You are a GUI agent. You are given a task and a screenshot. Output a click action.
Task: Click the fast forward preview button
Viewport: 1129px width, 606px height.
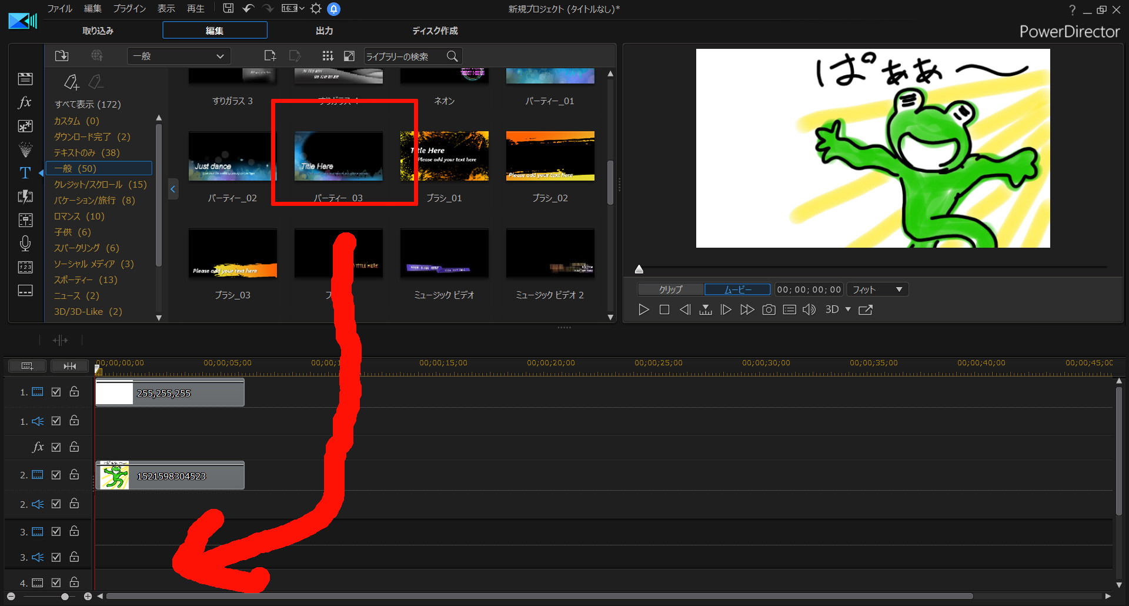coord(747,309)
